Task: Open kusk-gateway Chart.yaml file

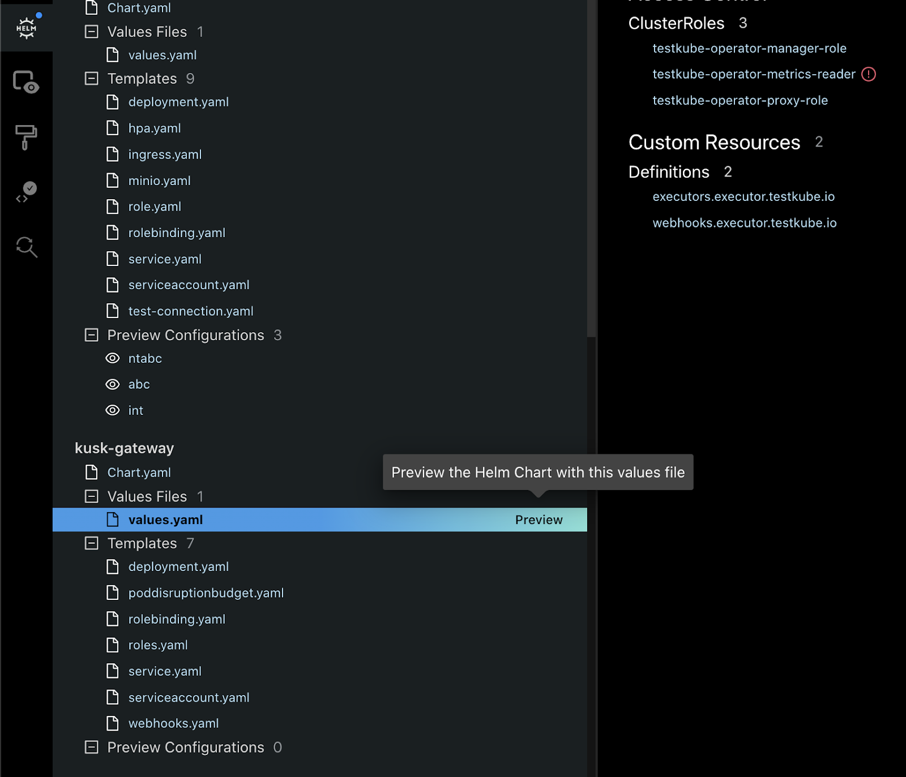Action: tap(139, 473)
